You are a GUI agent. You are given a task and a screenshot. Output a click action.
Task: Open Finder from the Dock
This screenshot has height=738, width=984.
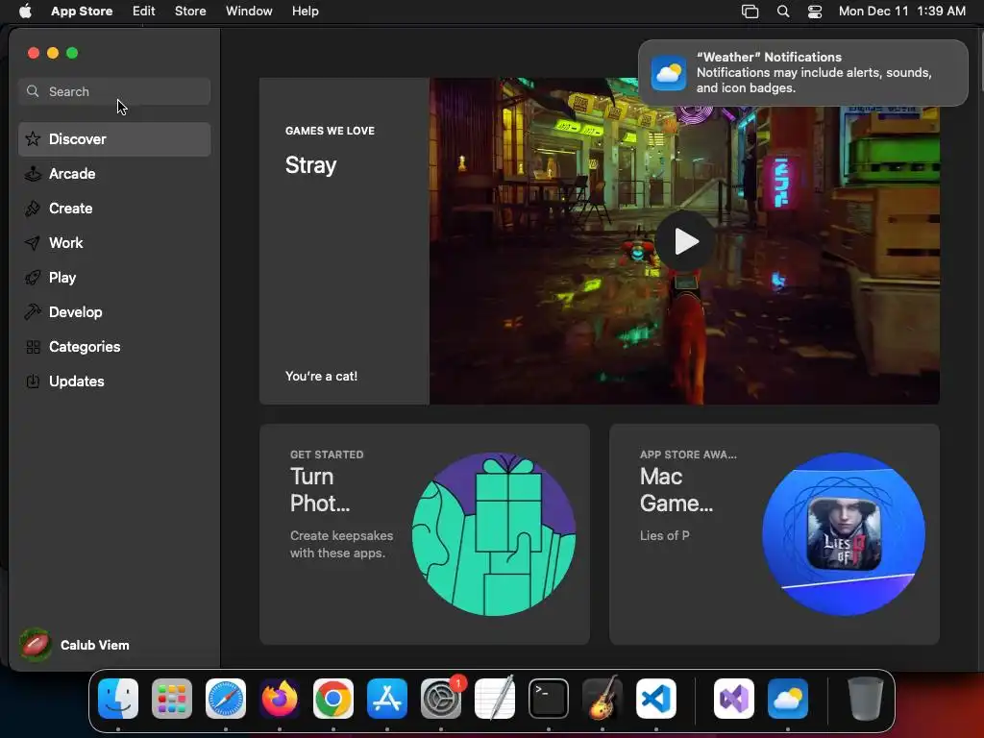coord(118,699)
